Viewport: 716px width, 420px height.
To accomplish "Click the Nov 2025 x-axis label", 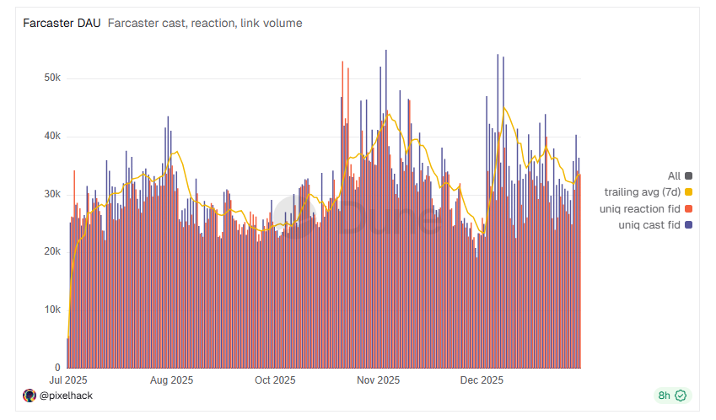I will [378, 380].
